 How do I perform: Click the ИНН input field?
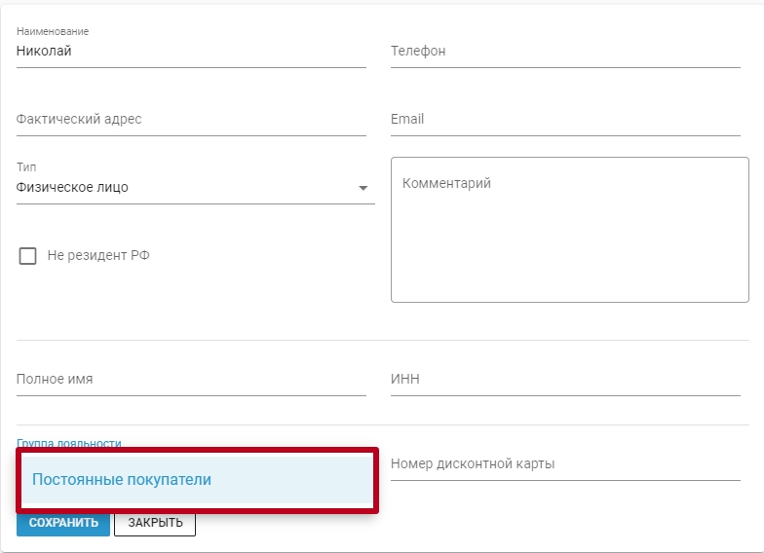[565, 380]
